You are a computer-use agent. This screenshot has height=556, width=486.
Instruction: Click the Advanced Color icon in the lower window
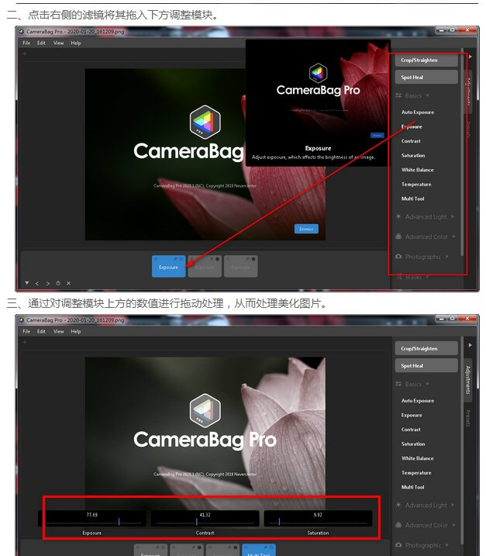coord(398,525)
